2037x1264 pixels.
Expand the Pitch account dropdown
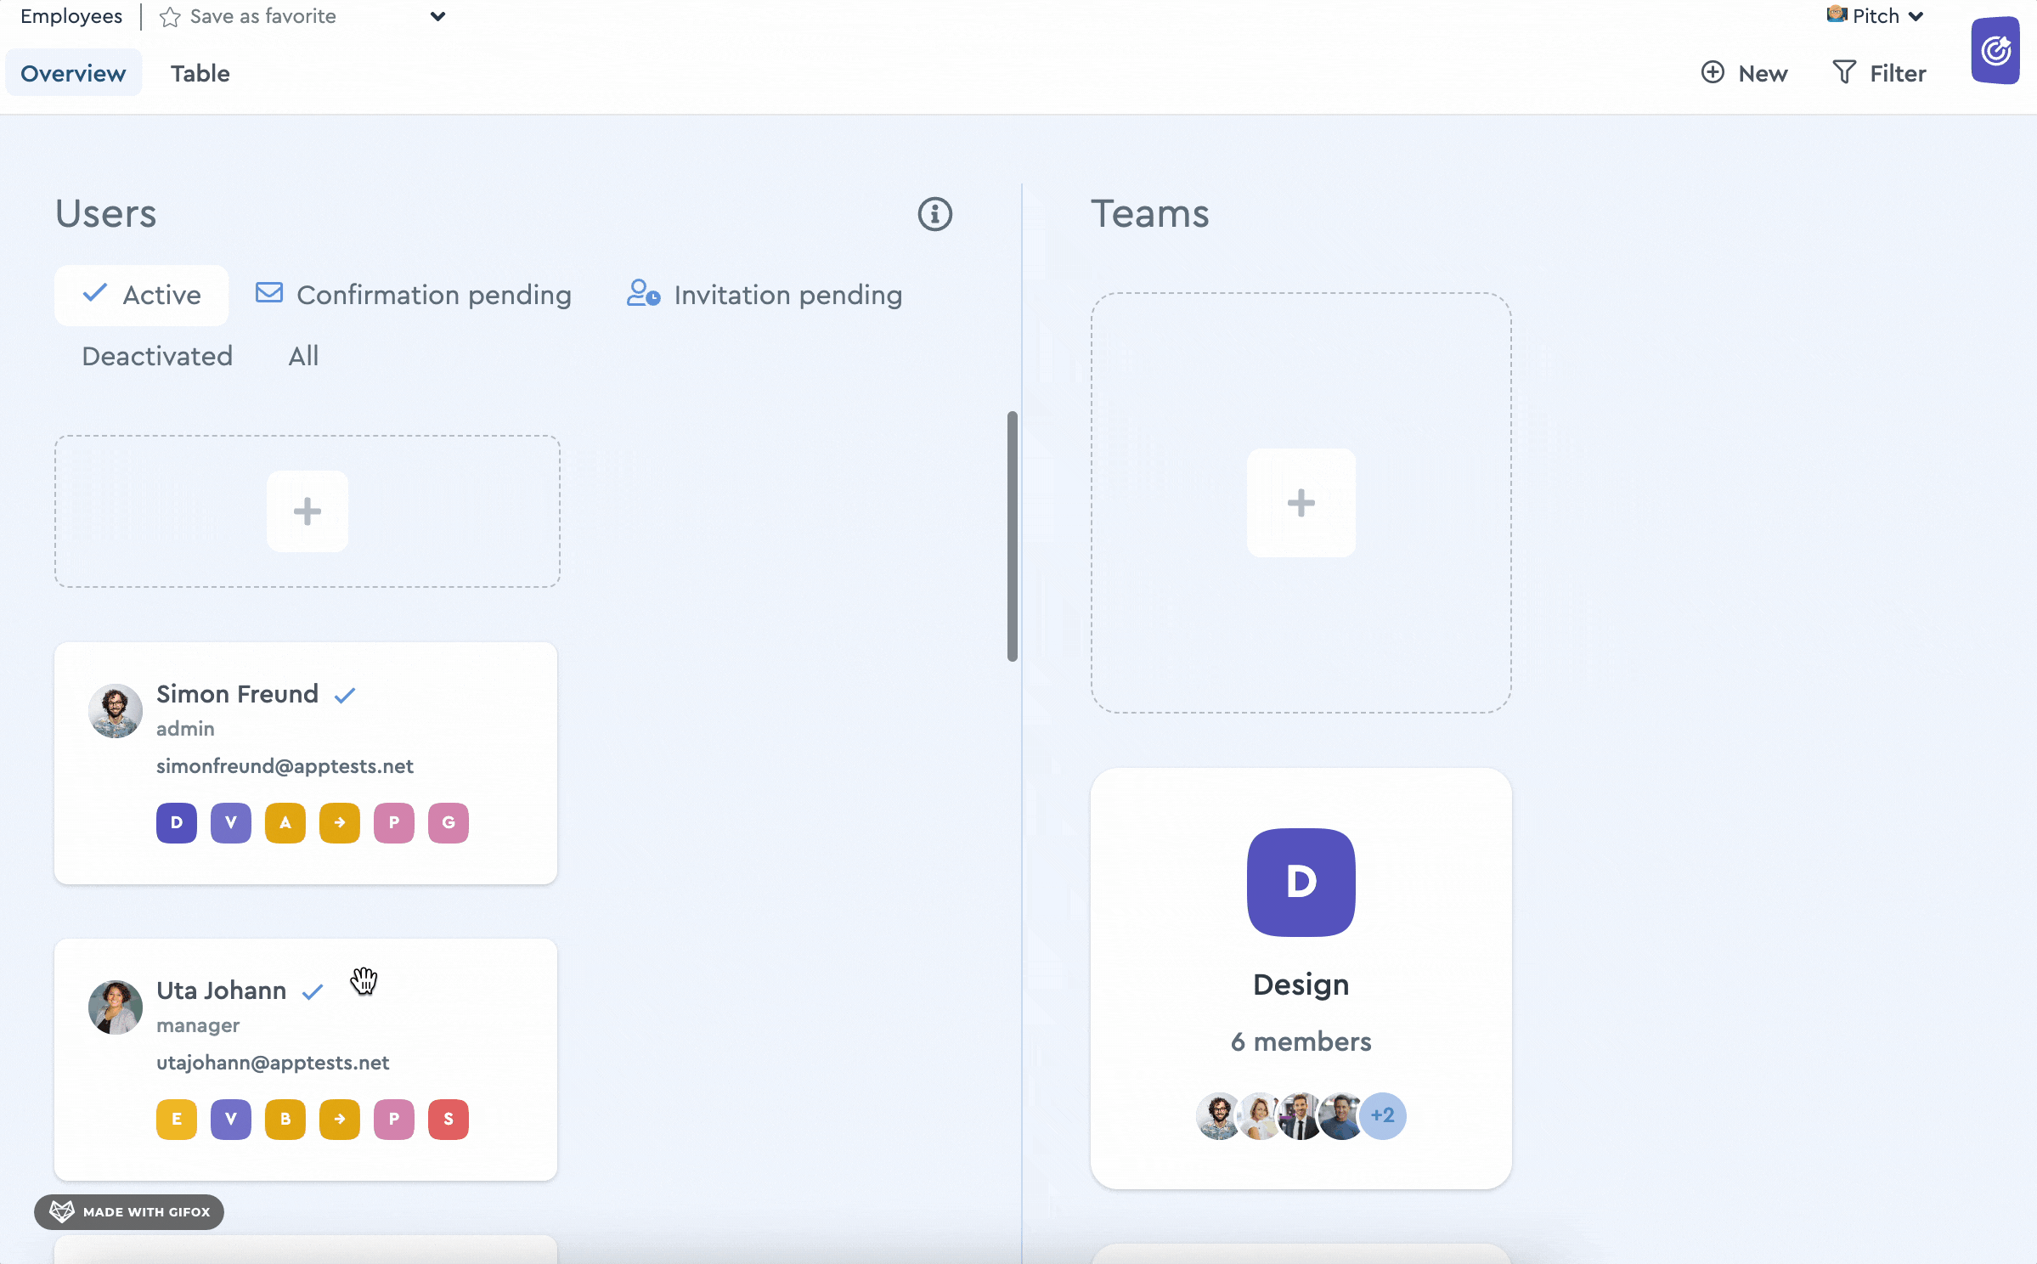(1876, 16)
